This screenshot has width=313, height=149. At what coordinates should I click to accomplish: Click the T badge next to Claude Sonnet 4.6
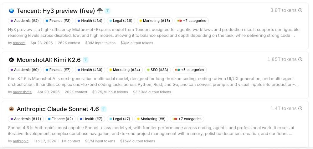click(103, 109)
